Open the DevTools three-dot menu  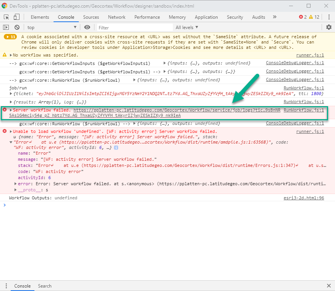pos(329,17)
